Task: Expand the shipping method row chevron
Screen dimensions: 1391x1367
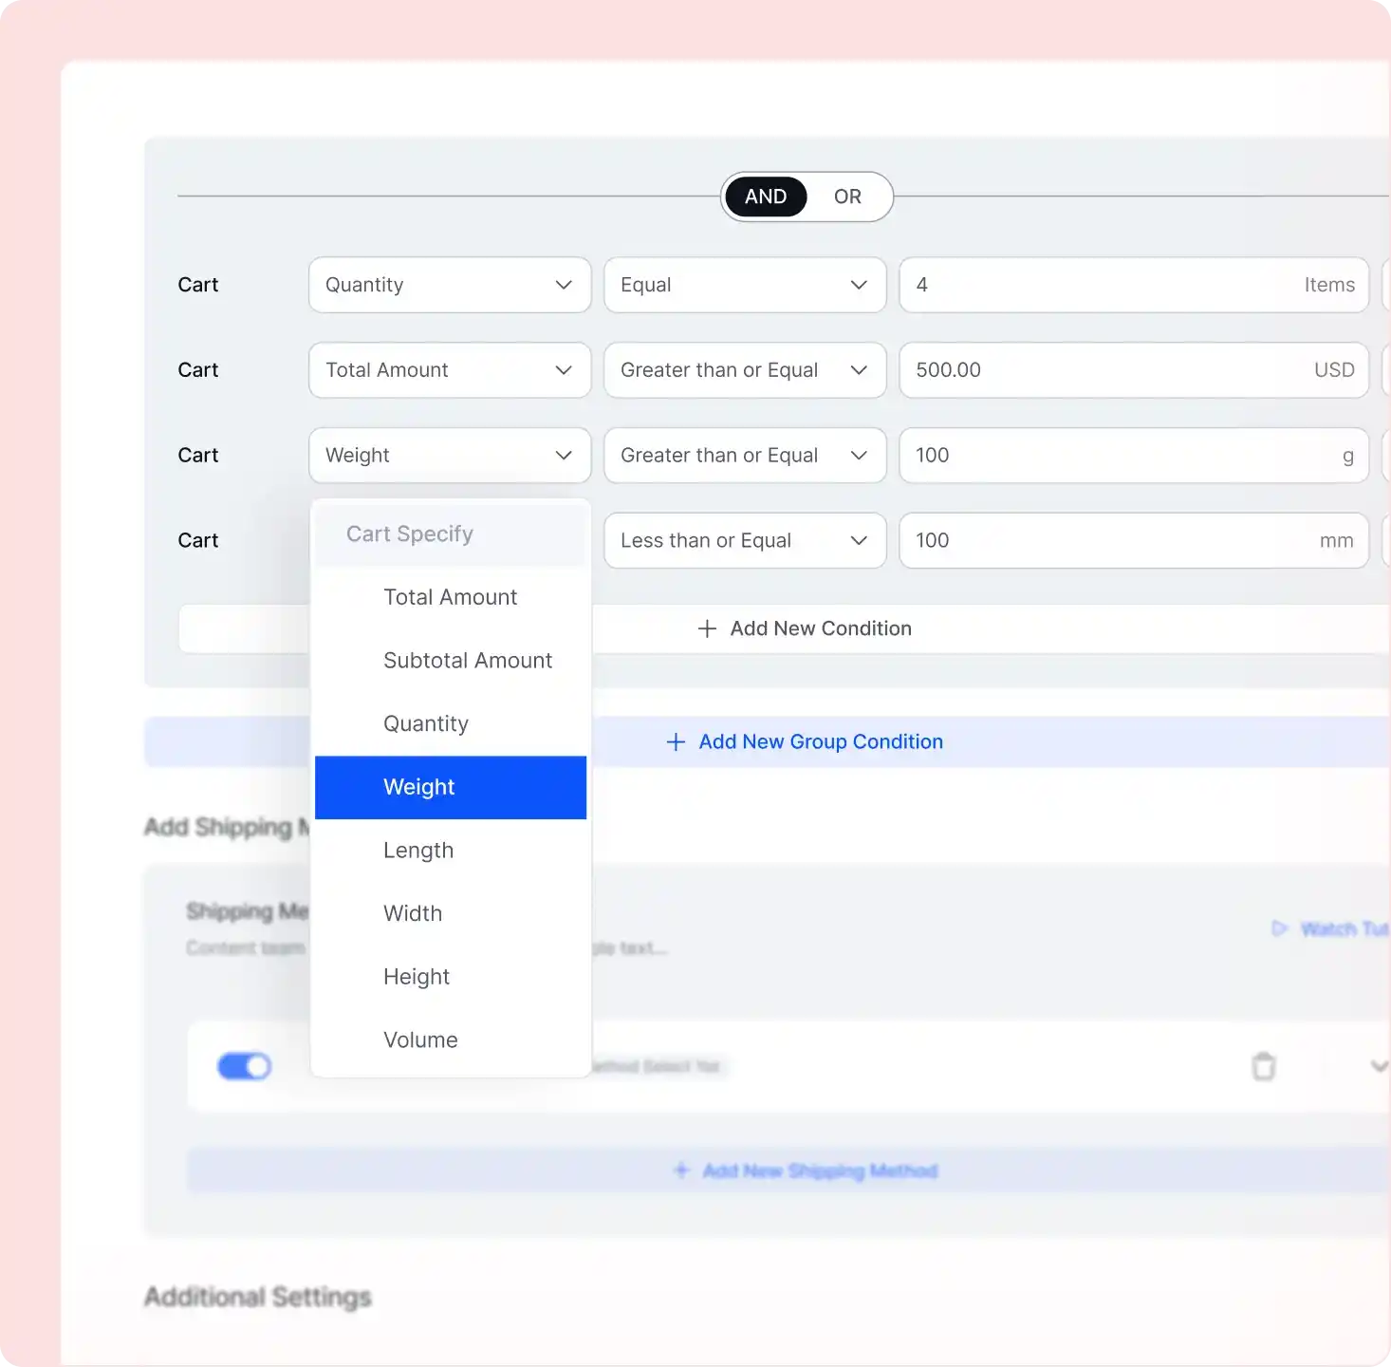Action: pyautogui.click(x=1379, y=1066)
